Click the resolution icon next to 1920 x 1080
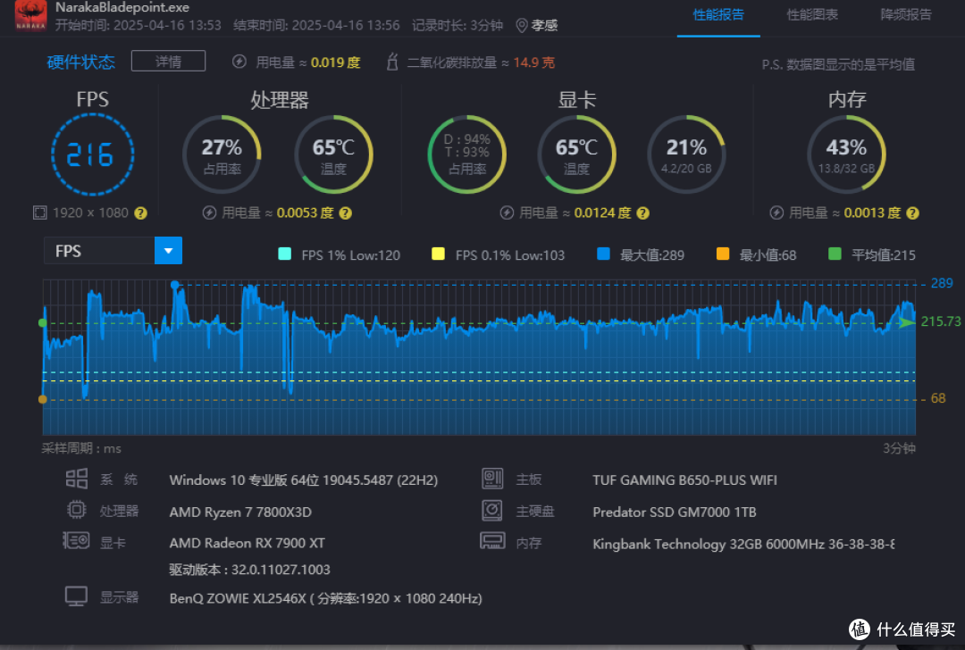The width and height of the screenshot is (965, 650). click(x=39, y=212)
